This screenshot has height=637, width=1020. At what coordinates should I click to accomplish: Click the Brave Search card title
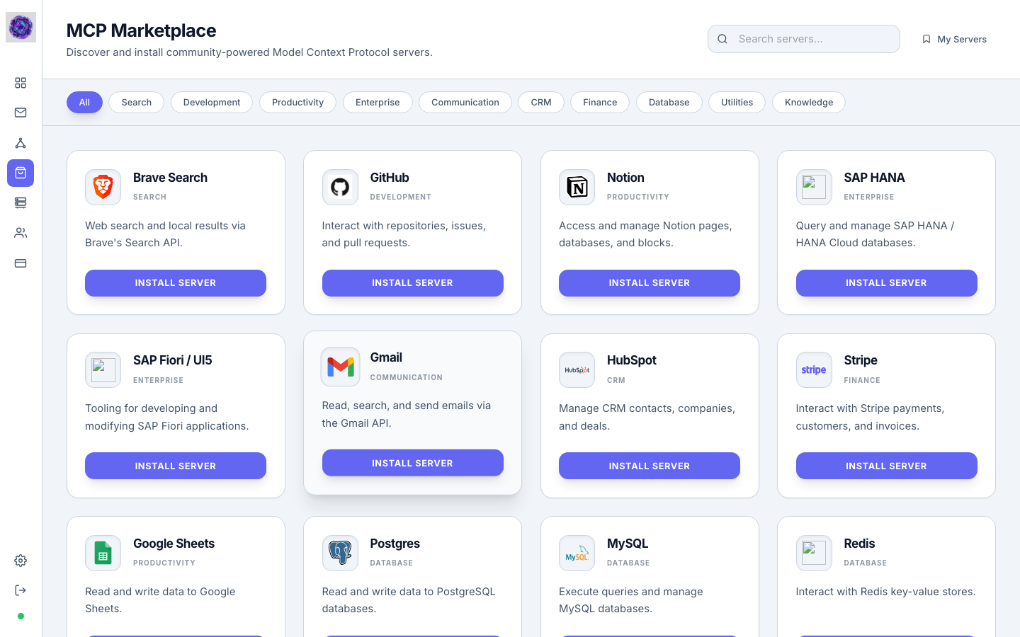[x=170, y=178]
